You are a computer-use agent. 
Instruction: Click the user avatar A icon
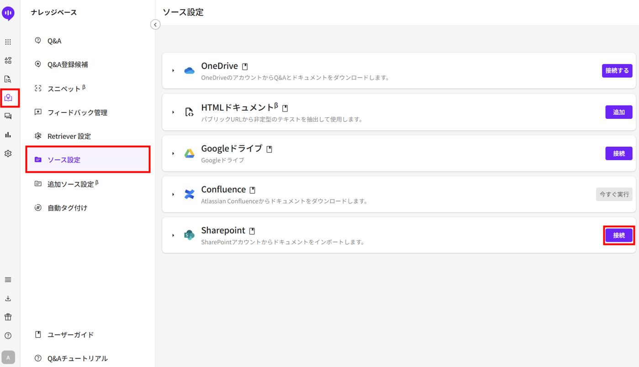pyautogui.click(x=8, y=357)
